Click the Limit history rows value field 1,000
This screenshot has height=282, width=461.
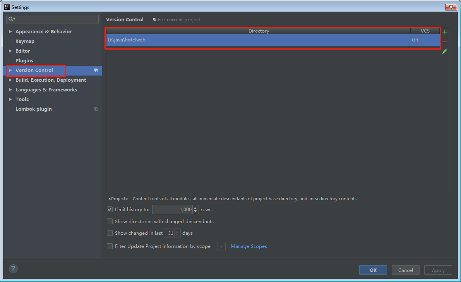tap(173, 210)
